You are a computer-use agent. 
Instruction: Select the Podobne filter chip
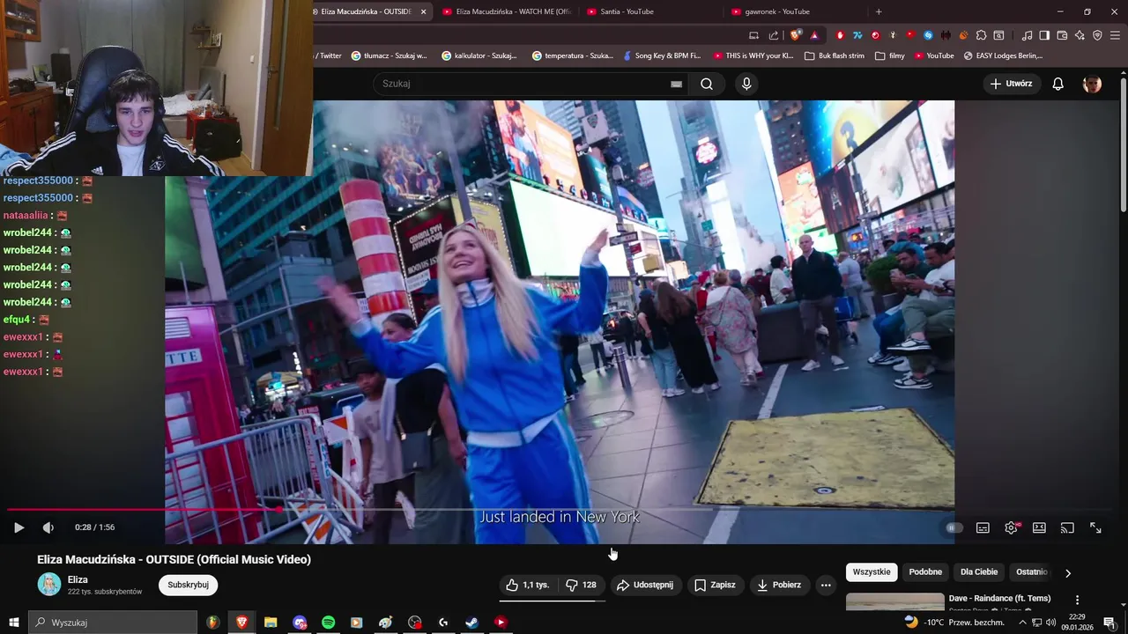point(925,571)
